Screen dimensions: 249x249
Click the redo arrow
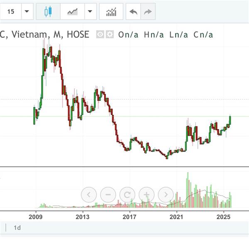148,12
